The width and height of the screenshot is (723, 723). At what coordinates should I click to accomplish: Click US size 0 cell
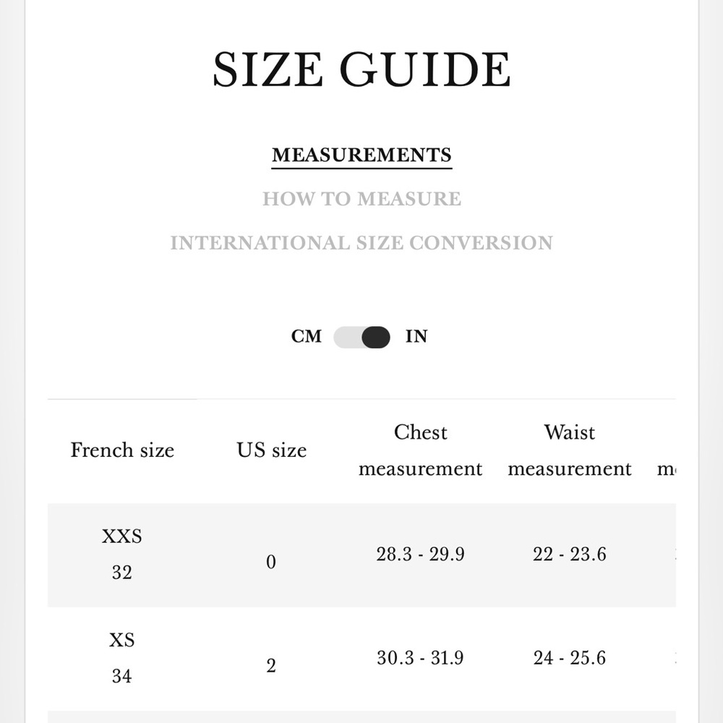(271, 562)
